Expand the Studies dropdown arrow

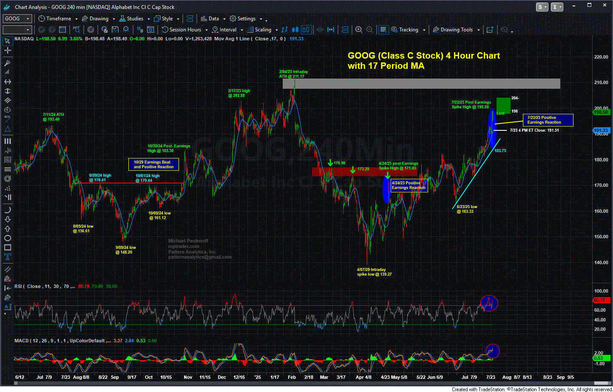[x=149, y=19]
